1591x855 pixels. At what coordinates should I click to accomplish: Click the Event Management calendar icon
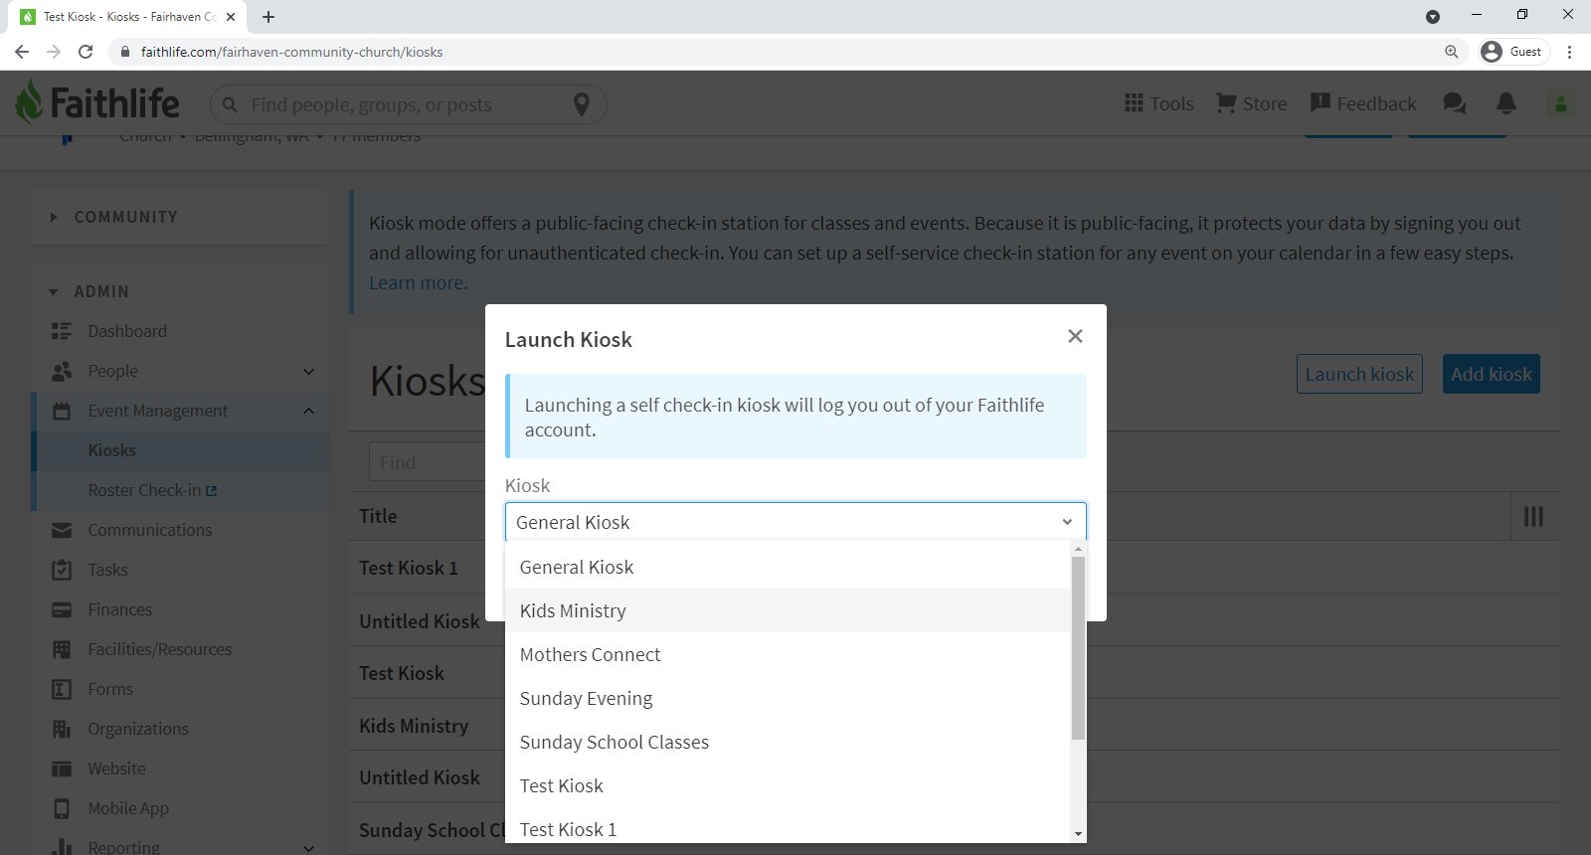point(62,411)
